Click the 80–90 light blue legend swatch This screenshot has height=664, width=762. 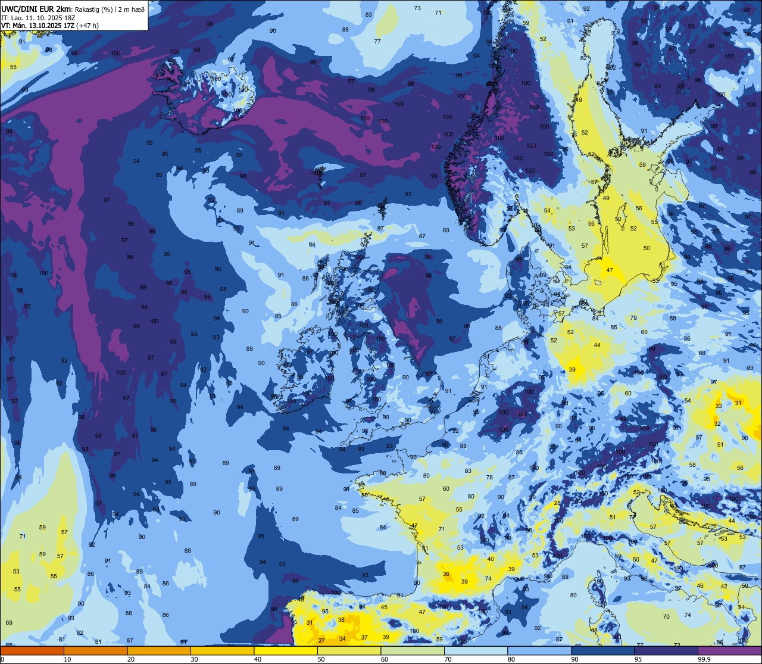click(x=539, y=650)
